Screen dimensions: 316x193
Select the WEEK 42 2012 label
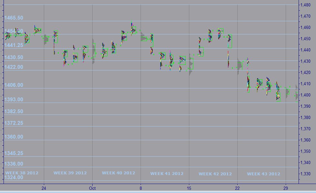[215, 174]
